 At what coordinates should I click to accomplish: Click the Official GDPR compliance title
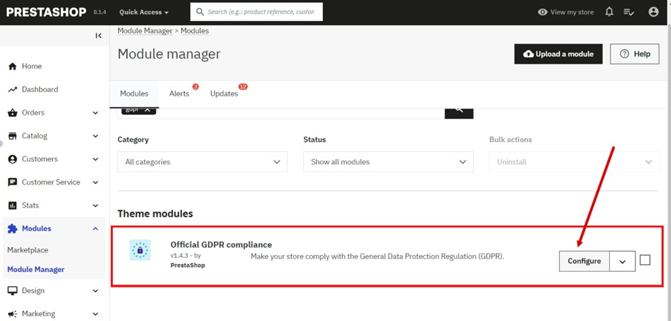point(221,245)
